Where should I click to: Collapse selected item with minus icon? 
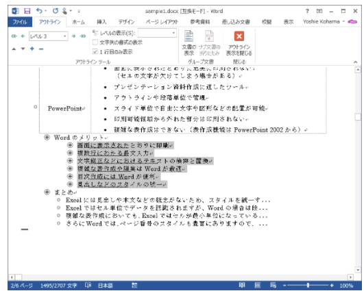[41, 49]
